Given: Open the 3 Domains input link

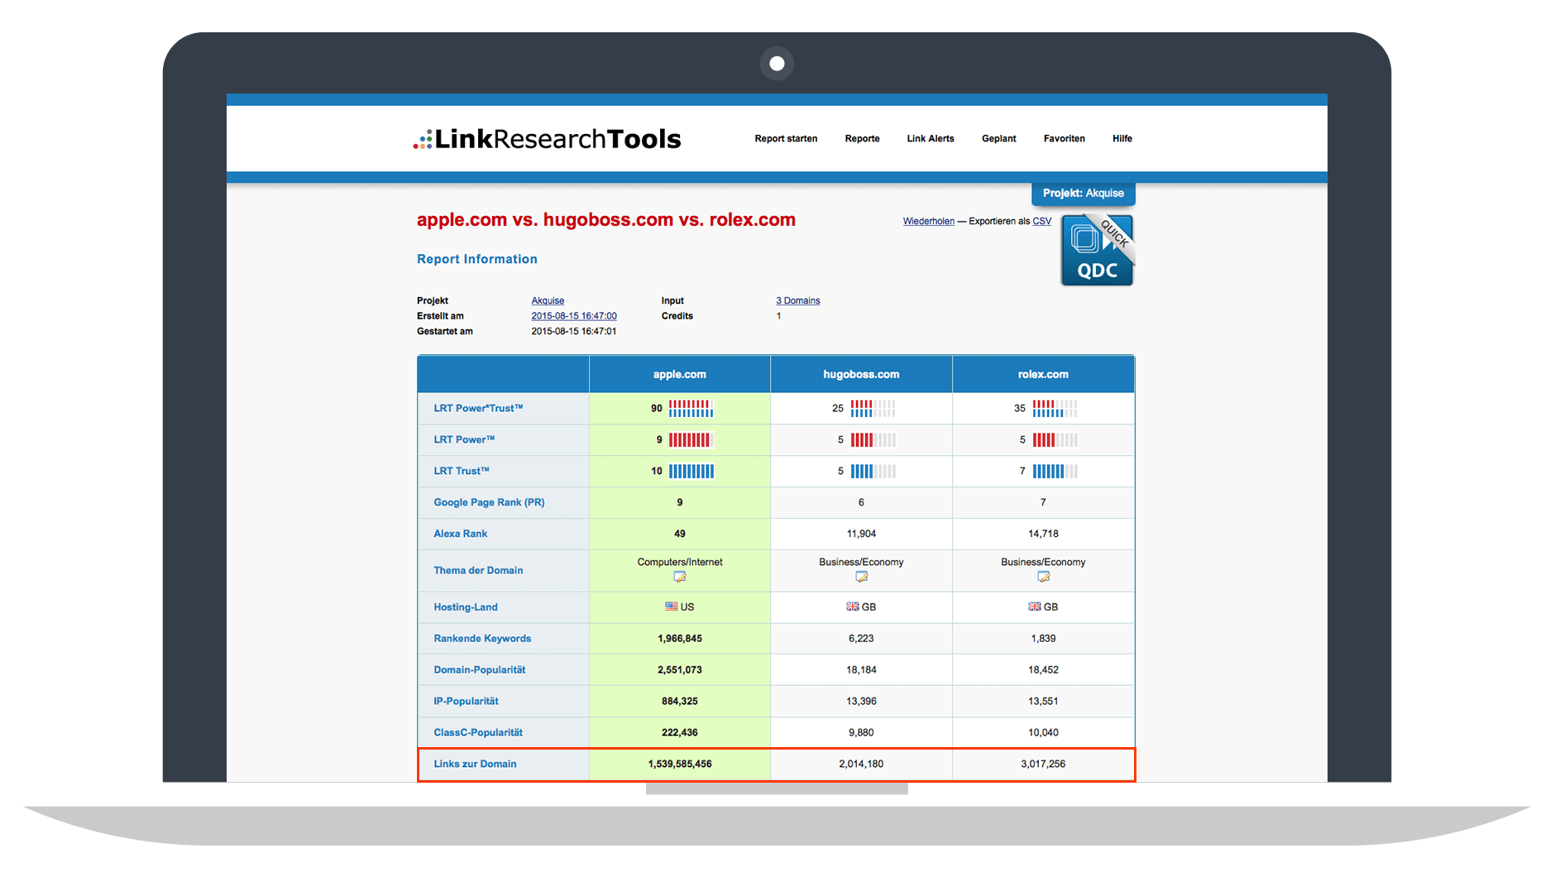Looking at the screenshot, I should click(797, 301).
